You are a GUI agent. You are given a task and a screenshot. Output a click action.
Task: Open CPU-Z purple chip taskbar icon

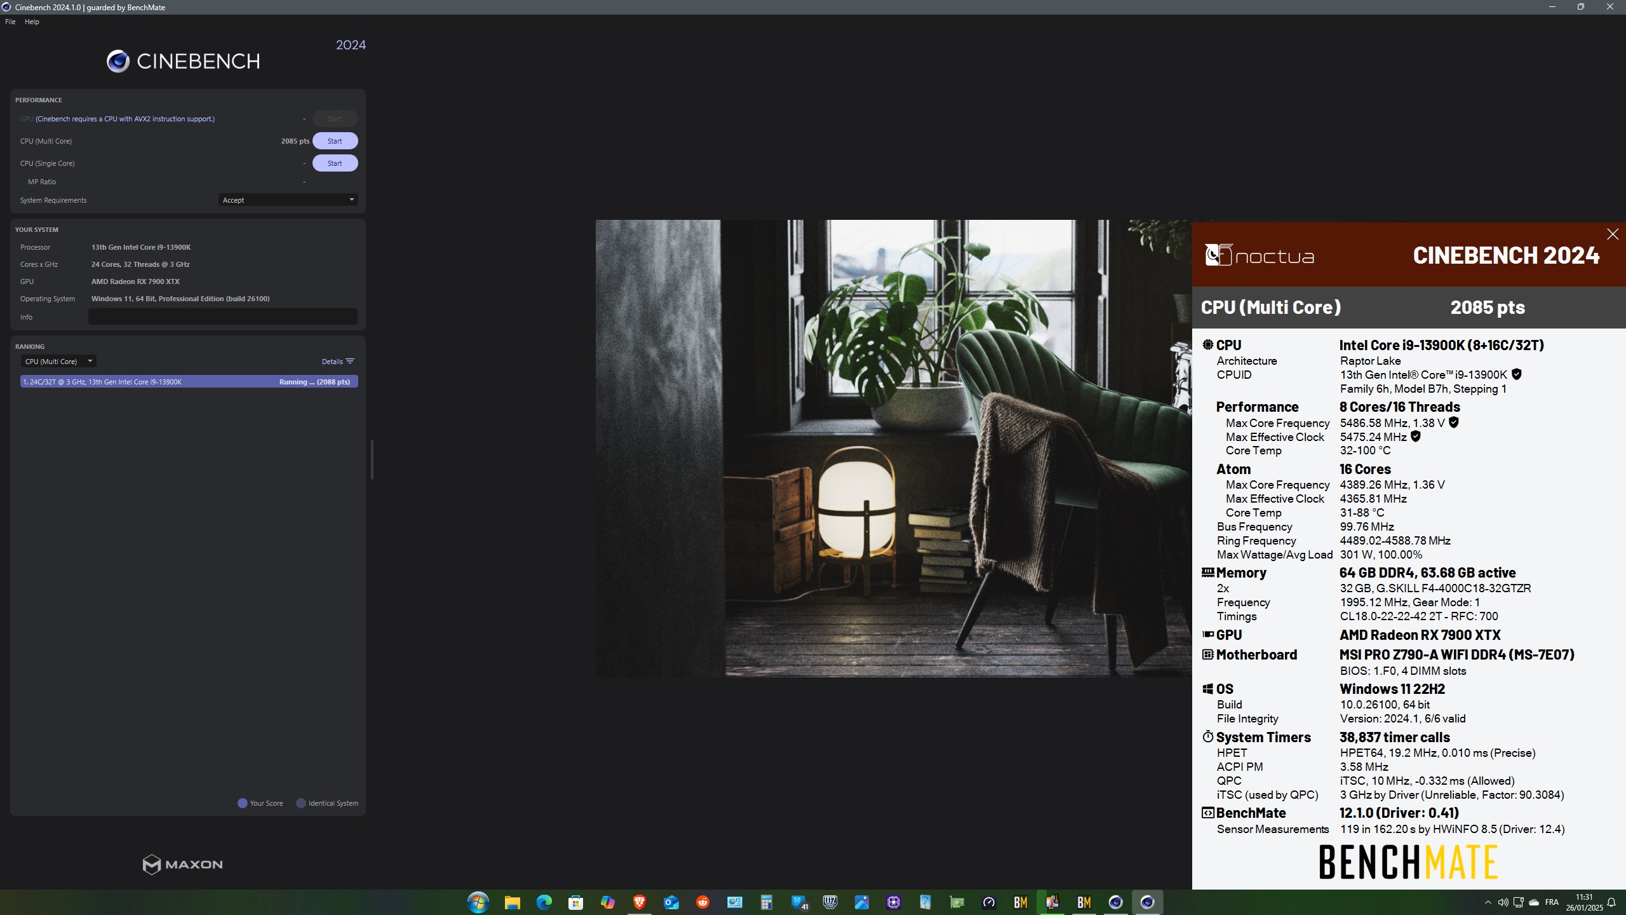coord(893,902)
